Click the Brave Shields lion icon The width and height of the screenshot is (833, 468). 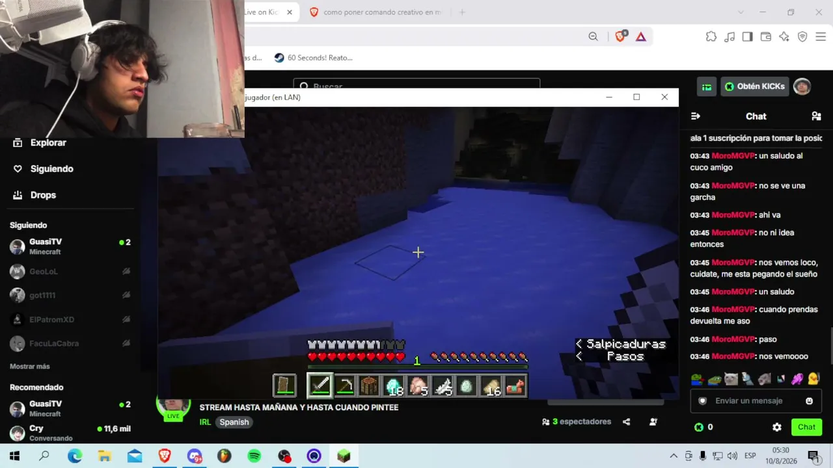point(620,36)
